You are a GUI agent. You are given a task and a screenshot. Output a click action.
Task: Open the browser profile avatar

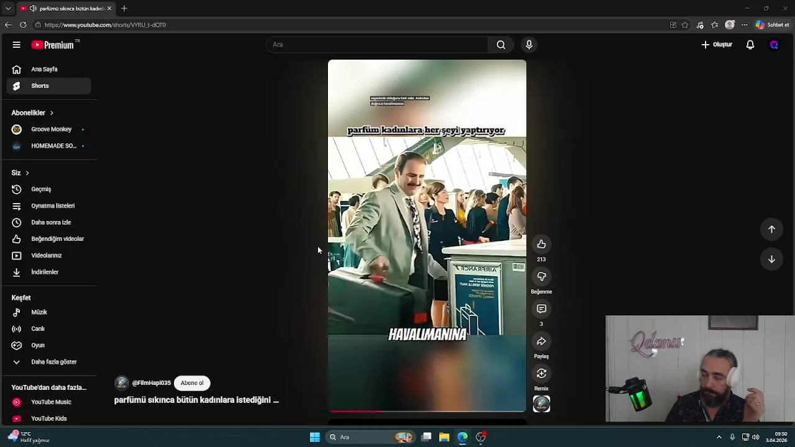[730, 25]
